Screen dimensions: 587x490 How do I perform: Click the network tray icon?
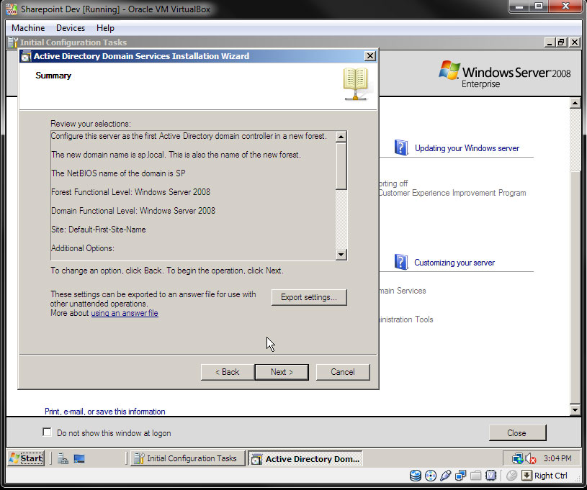(518, 458)
